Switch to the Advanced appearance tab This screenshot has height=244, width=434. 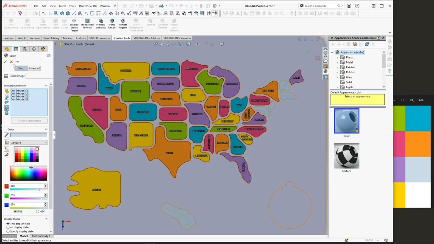click(34, 68)
